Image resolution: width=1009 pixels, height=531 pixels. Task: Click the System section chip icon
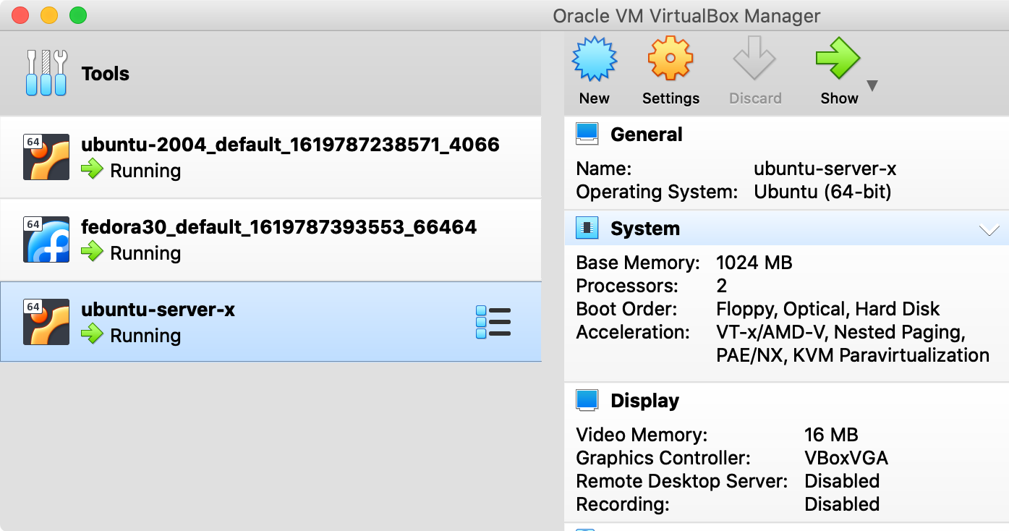(x=587, y=229)
